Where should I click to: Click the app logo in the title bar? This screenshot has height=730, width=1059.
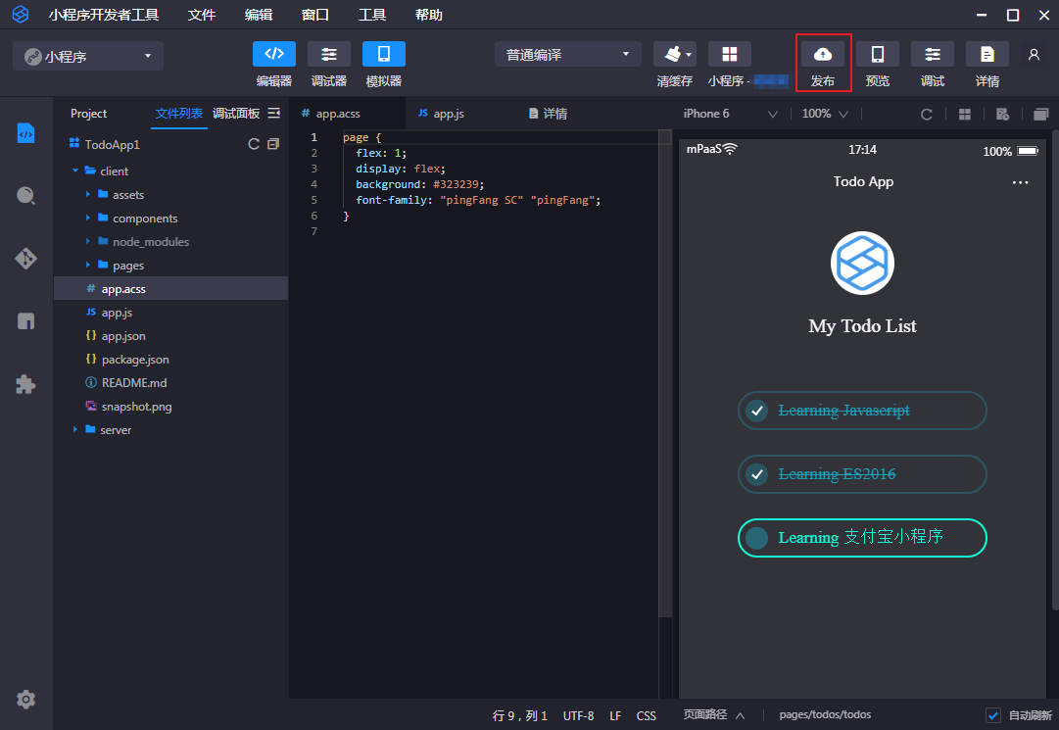(21, 14)
